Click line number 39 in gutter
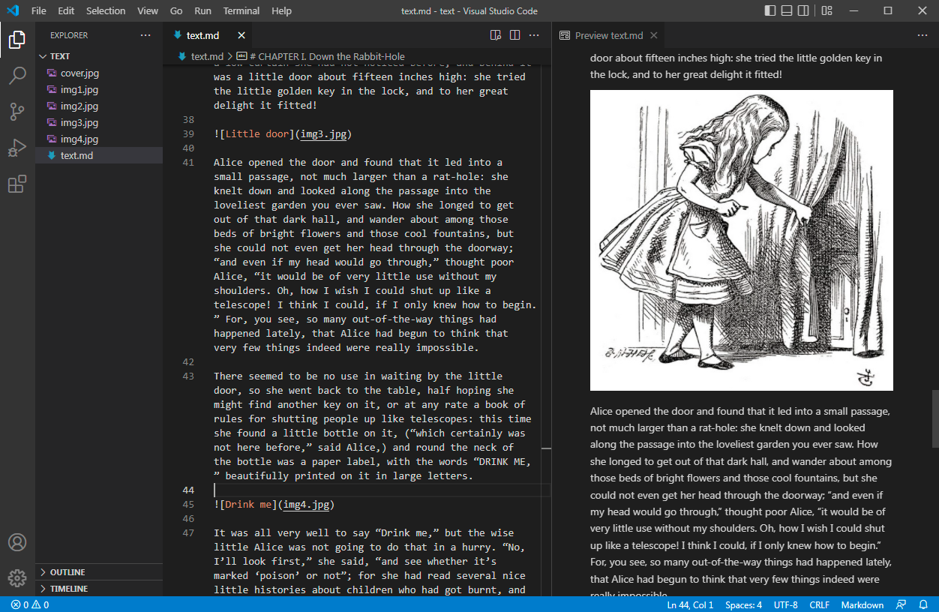The width and height of the screenshot is (939, 612). (188, 134)
